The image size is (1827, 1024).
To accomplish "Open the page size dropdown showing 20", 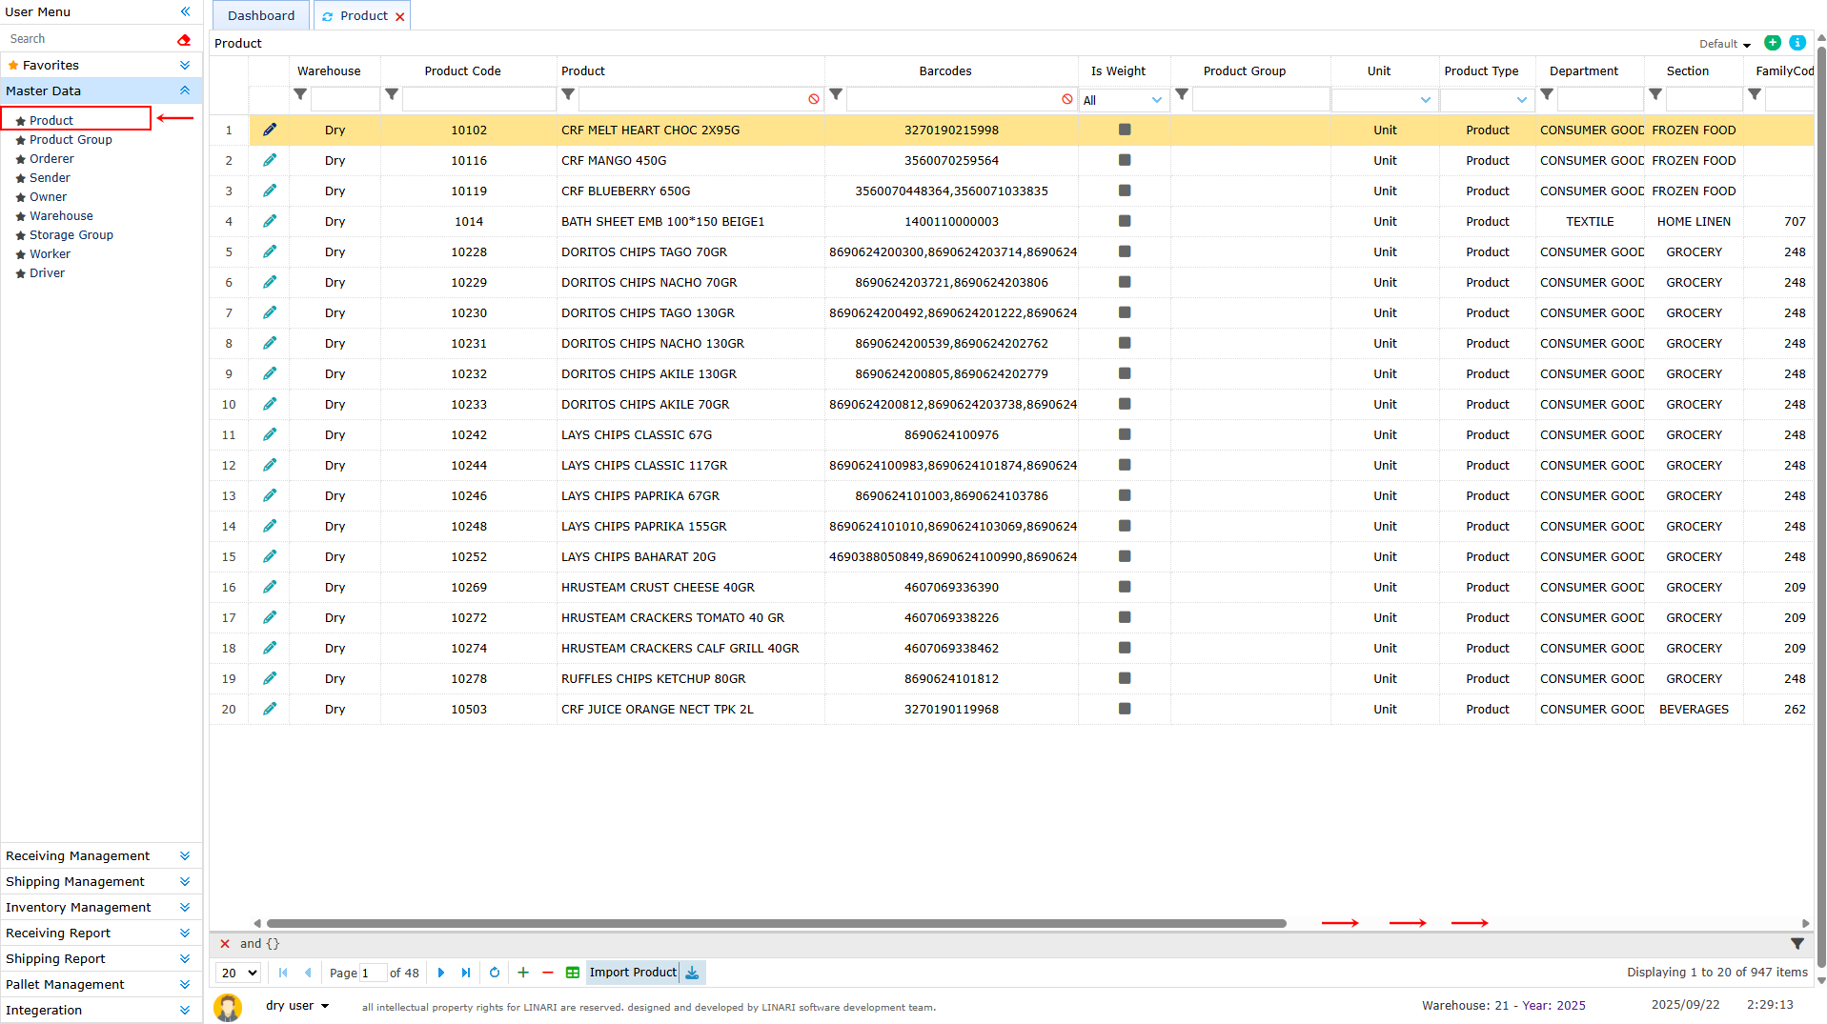I will tap(239, 973).
